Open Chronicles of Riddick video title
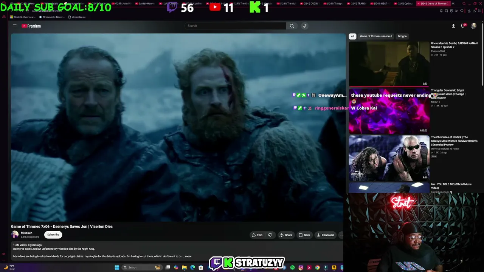The height and width of the screenshot is (272, 484). pos(454,141)
